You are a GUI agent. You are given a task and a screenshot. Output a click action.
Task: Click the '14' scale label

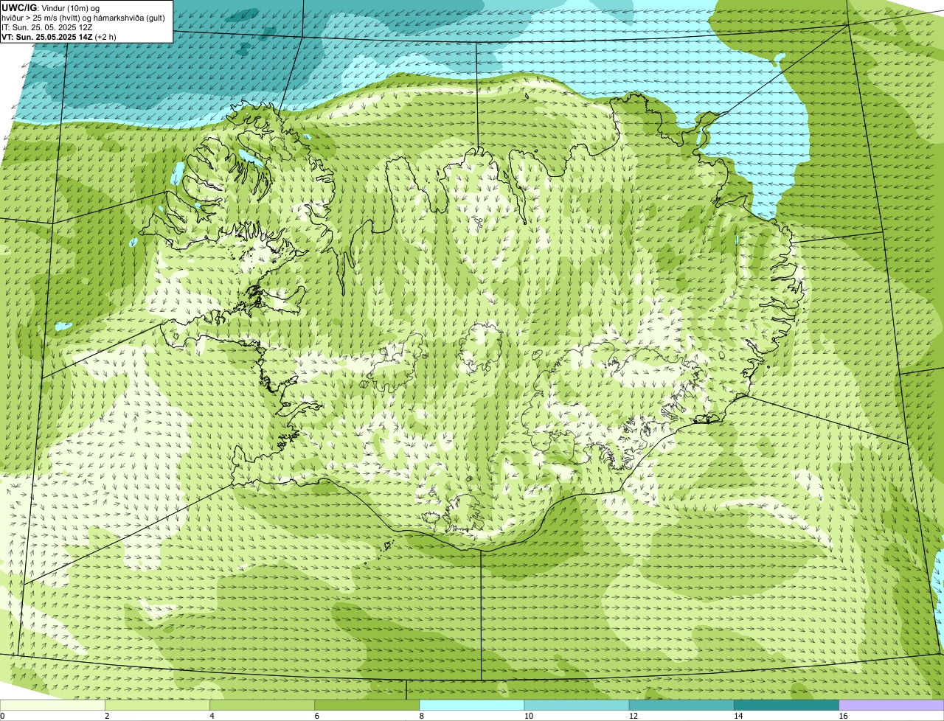tap(738, 716)
